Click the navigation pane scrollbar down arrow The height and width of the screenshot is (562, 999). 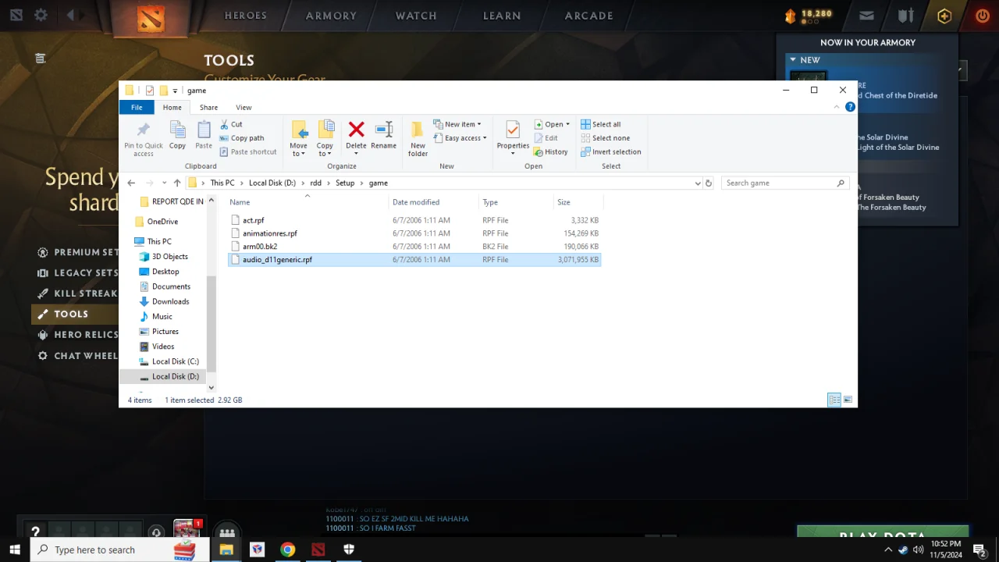(211, 387)
